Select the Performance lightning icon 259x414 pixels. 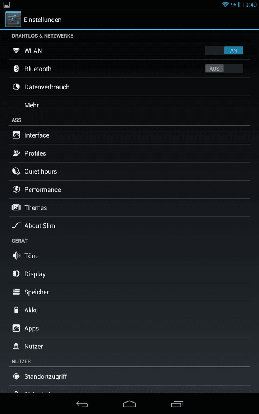16,189
